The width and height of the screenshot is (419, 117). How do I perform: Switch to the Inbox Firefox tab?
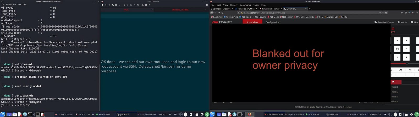222,9
